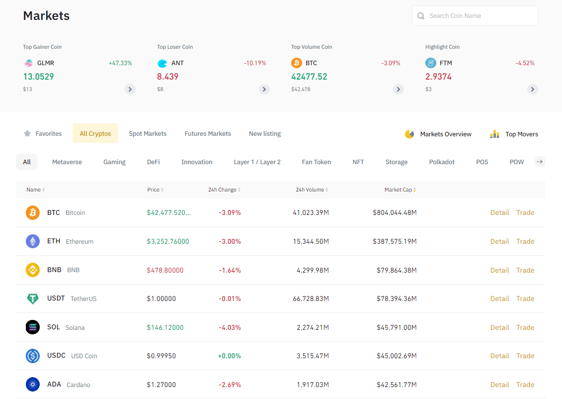Click the Cardano logo in the table
The image size is (562, 399).
33,385
